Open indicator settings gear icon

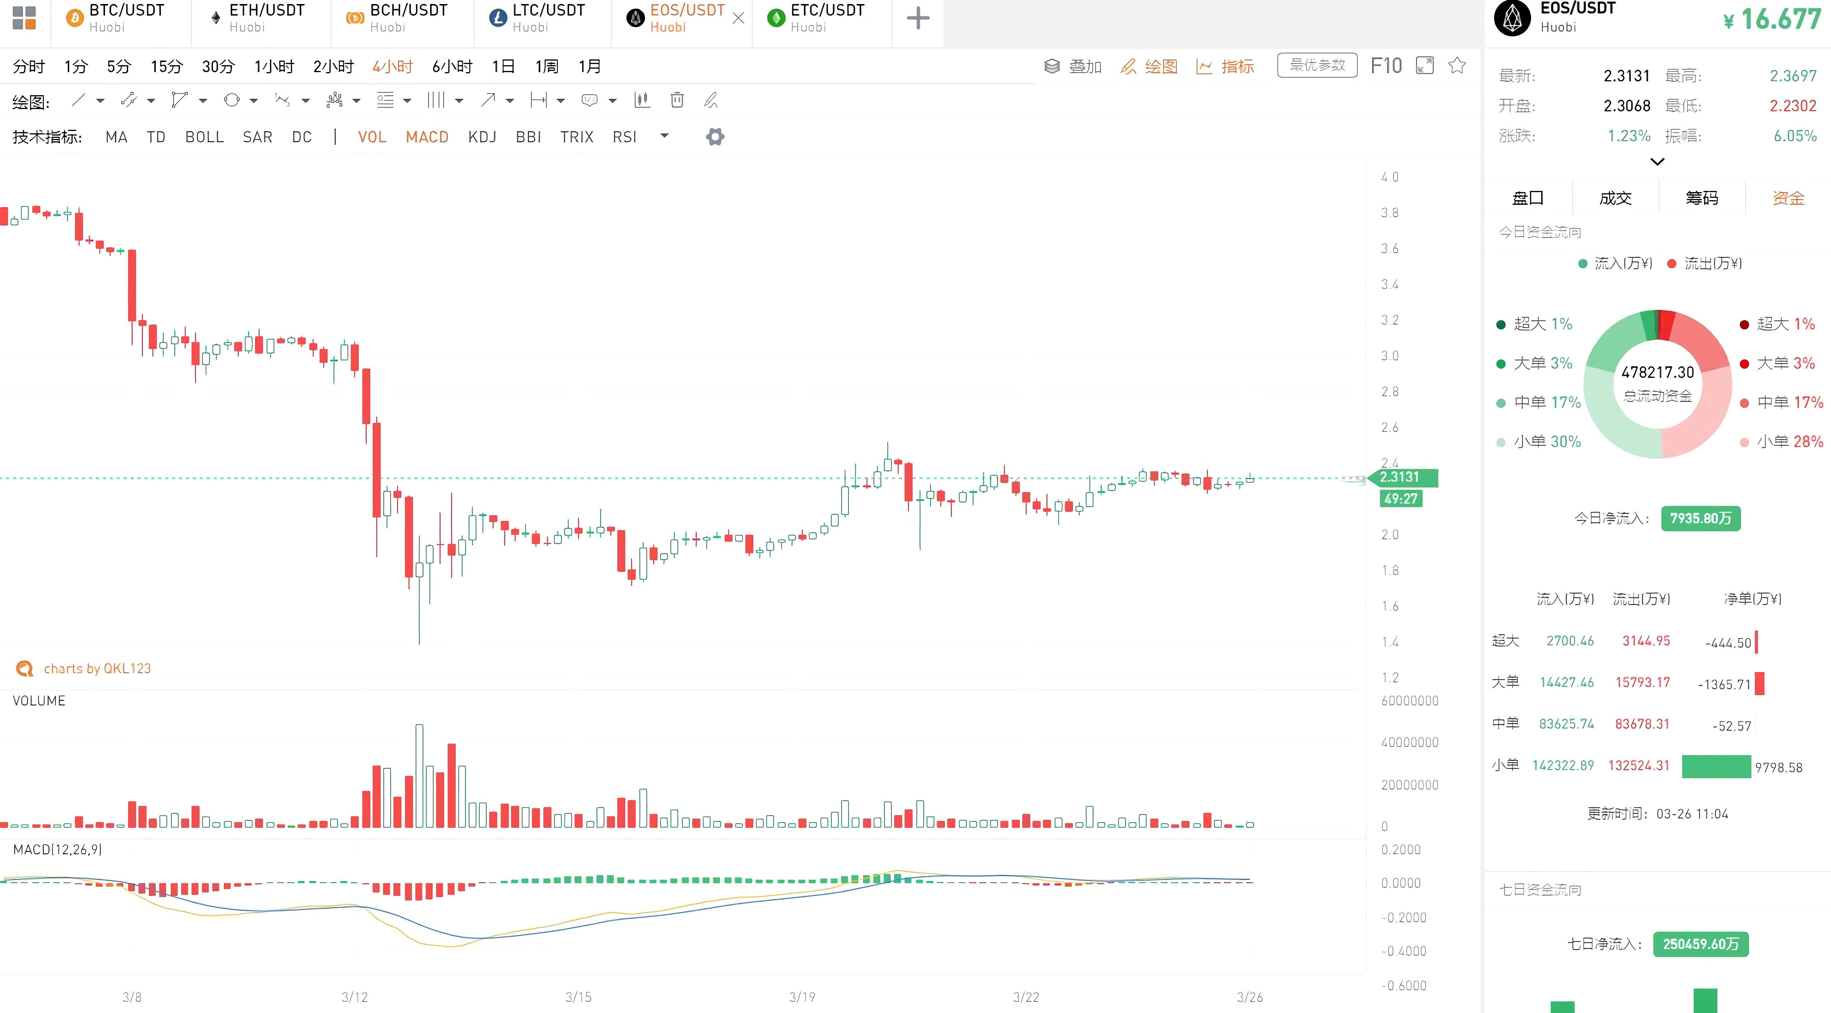click(715, 136)
